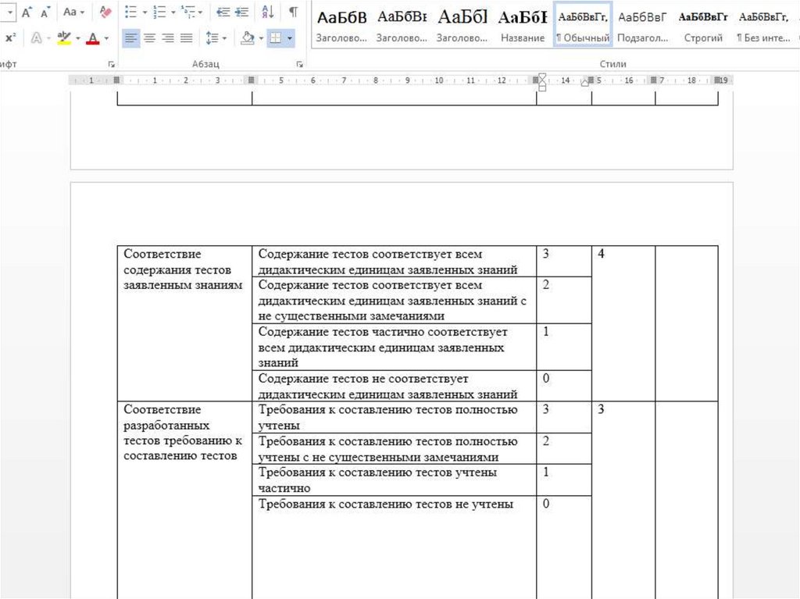The height and width of the screenshot is (599, 800).
Task: Expand the bullets library dropdown arrow
Action: coord(145,12)
